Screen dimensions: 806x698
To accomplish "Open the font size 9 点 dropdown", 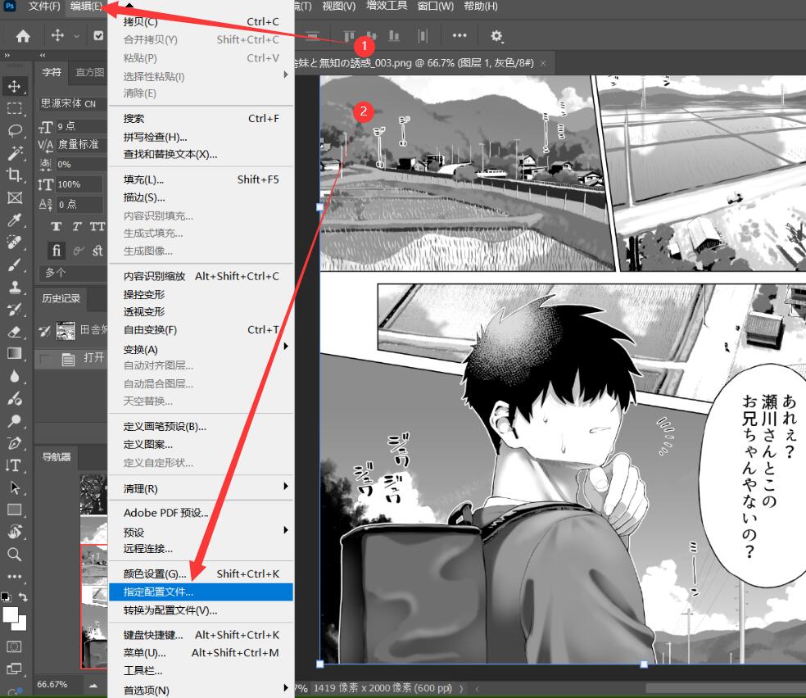I will (x=80, y=126).
